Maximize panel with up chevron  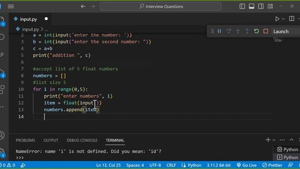click(x=292, y=140)
